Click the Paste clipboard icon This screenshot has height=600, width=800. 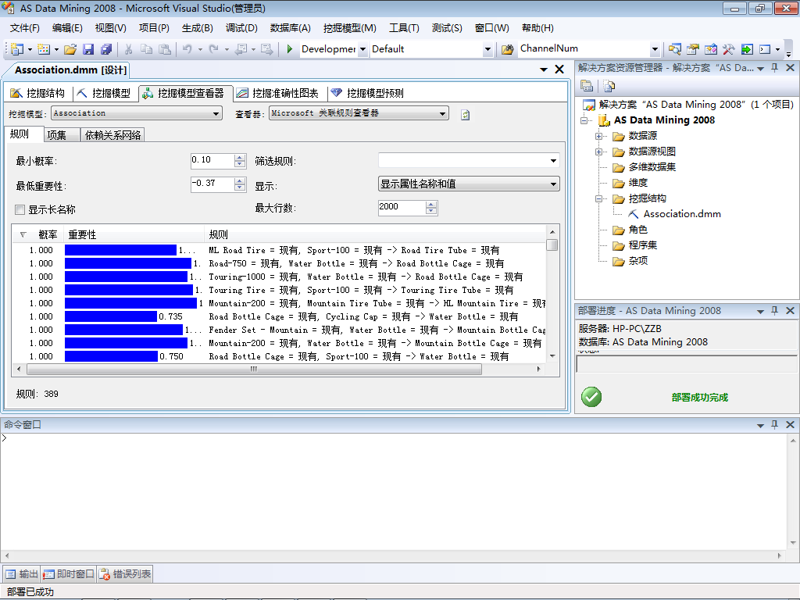[x=164, y=49]
